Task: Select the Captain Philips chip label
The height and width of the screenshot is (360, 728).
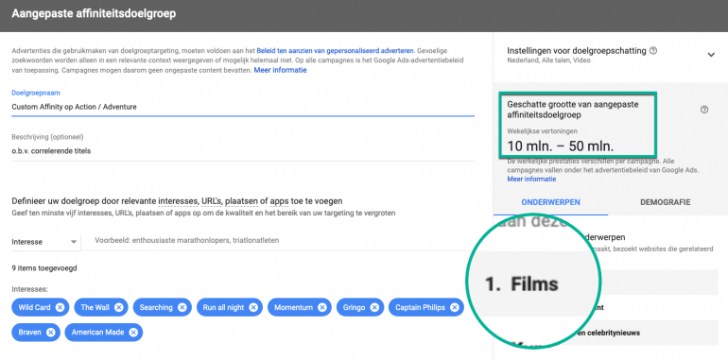Action: [x=420, y=307]
